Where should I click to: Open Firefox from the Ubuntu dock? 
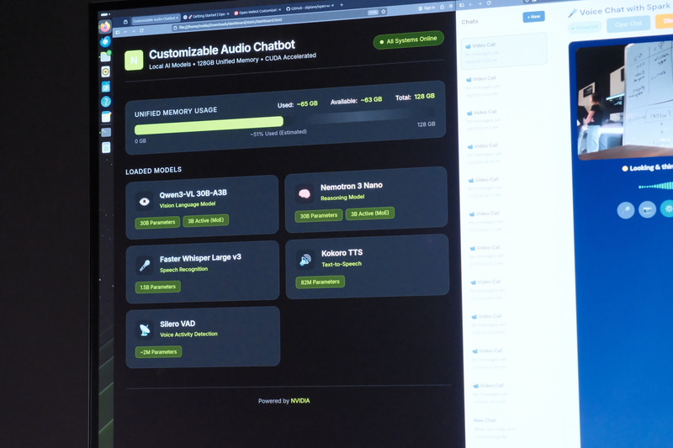coord(105,27)
